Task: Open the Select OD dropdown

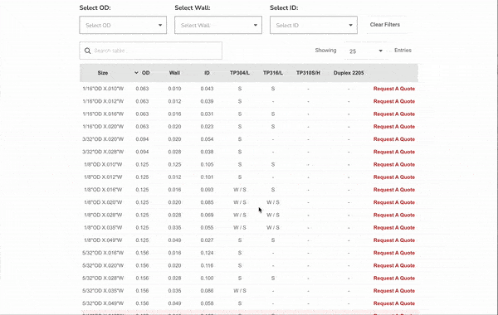Action: coord(123,25)
